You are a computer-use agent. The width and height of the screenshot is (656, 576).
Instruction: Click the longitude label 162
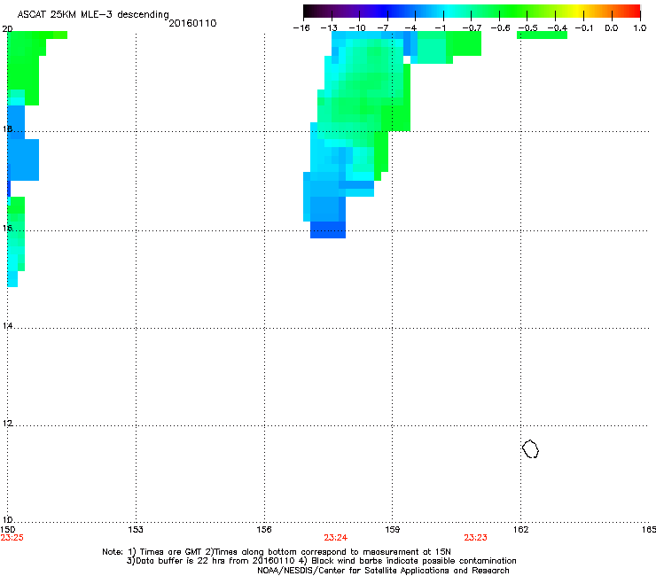tap(521, 530)
